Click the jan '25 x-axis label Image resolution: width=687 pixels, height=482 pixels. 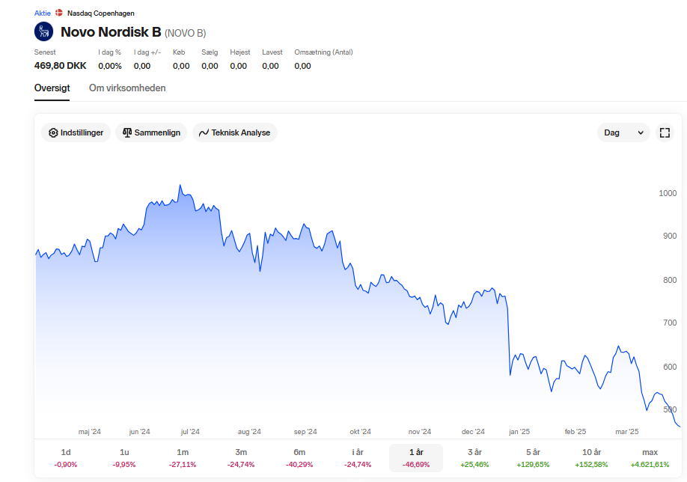coord(519,432)
